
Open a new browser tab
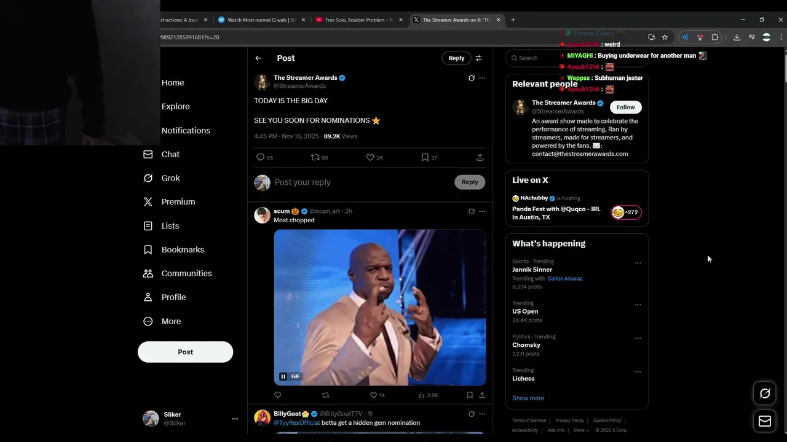(x=513, y=20)
